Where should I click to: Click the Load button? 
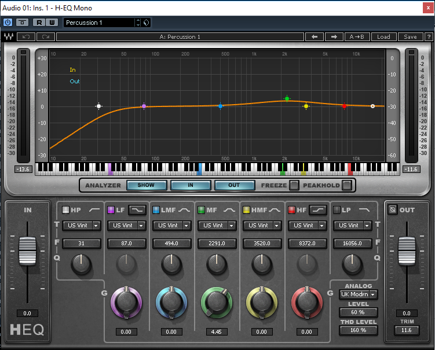point(383,36)
